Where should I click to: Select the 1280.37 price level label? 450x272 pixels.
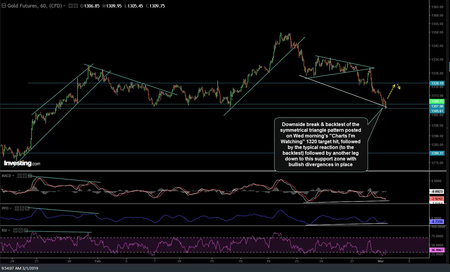[437, 153]
